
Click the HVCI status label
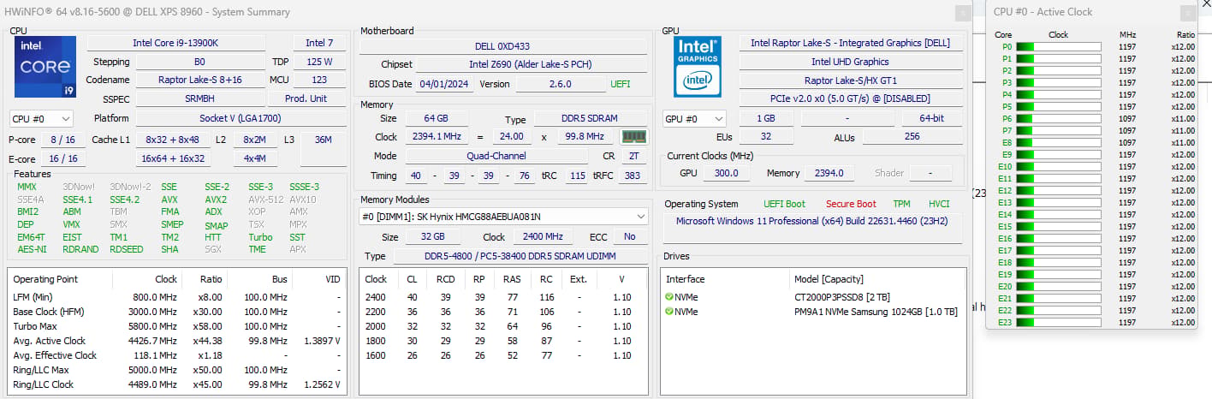pos(939,204)
